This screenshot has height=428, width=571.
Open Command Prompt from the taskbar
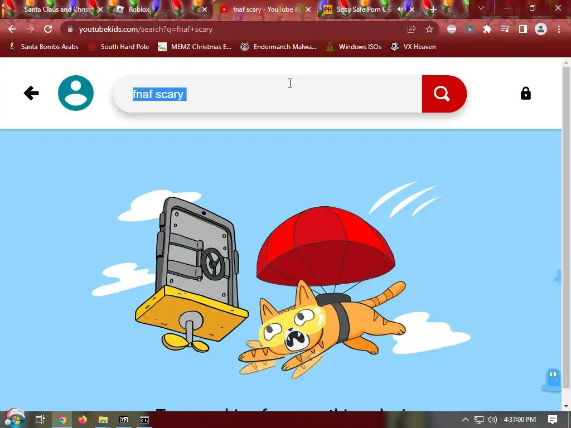click(x=144, y=420)
